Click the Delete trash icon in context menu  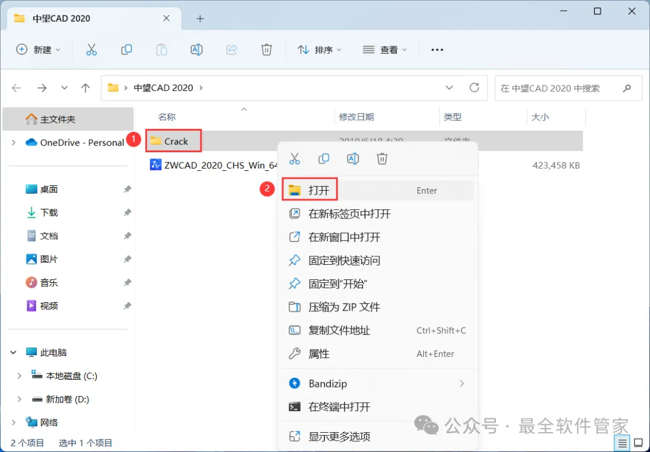[x=382, y=158]
